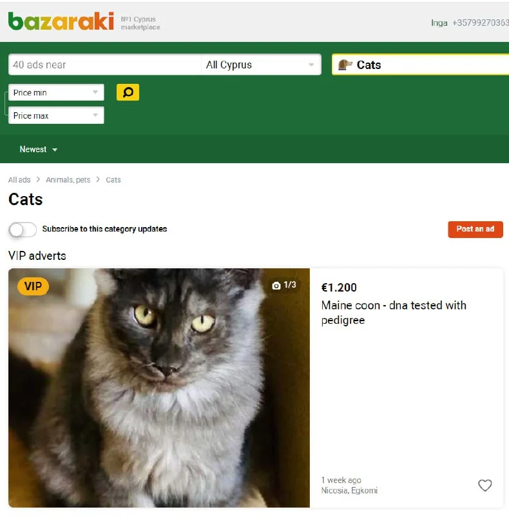
Task: Open the All Cyprus location dropdown
Action: point(261,64)
